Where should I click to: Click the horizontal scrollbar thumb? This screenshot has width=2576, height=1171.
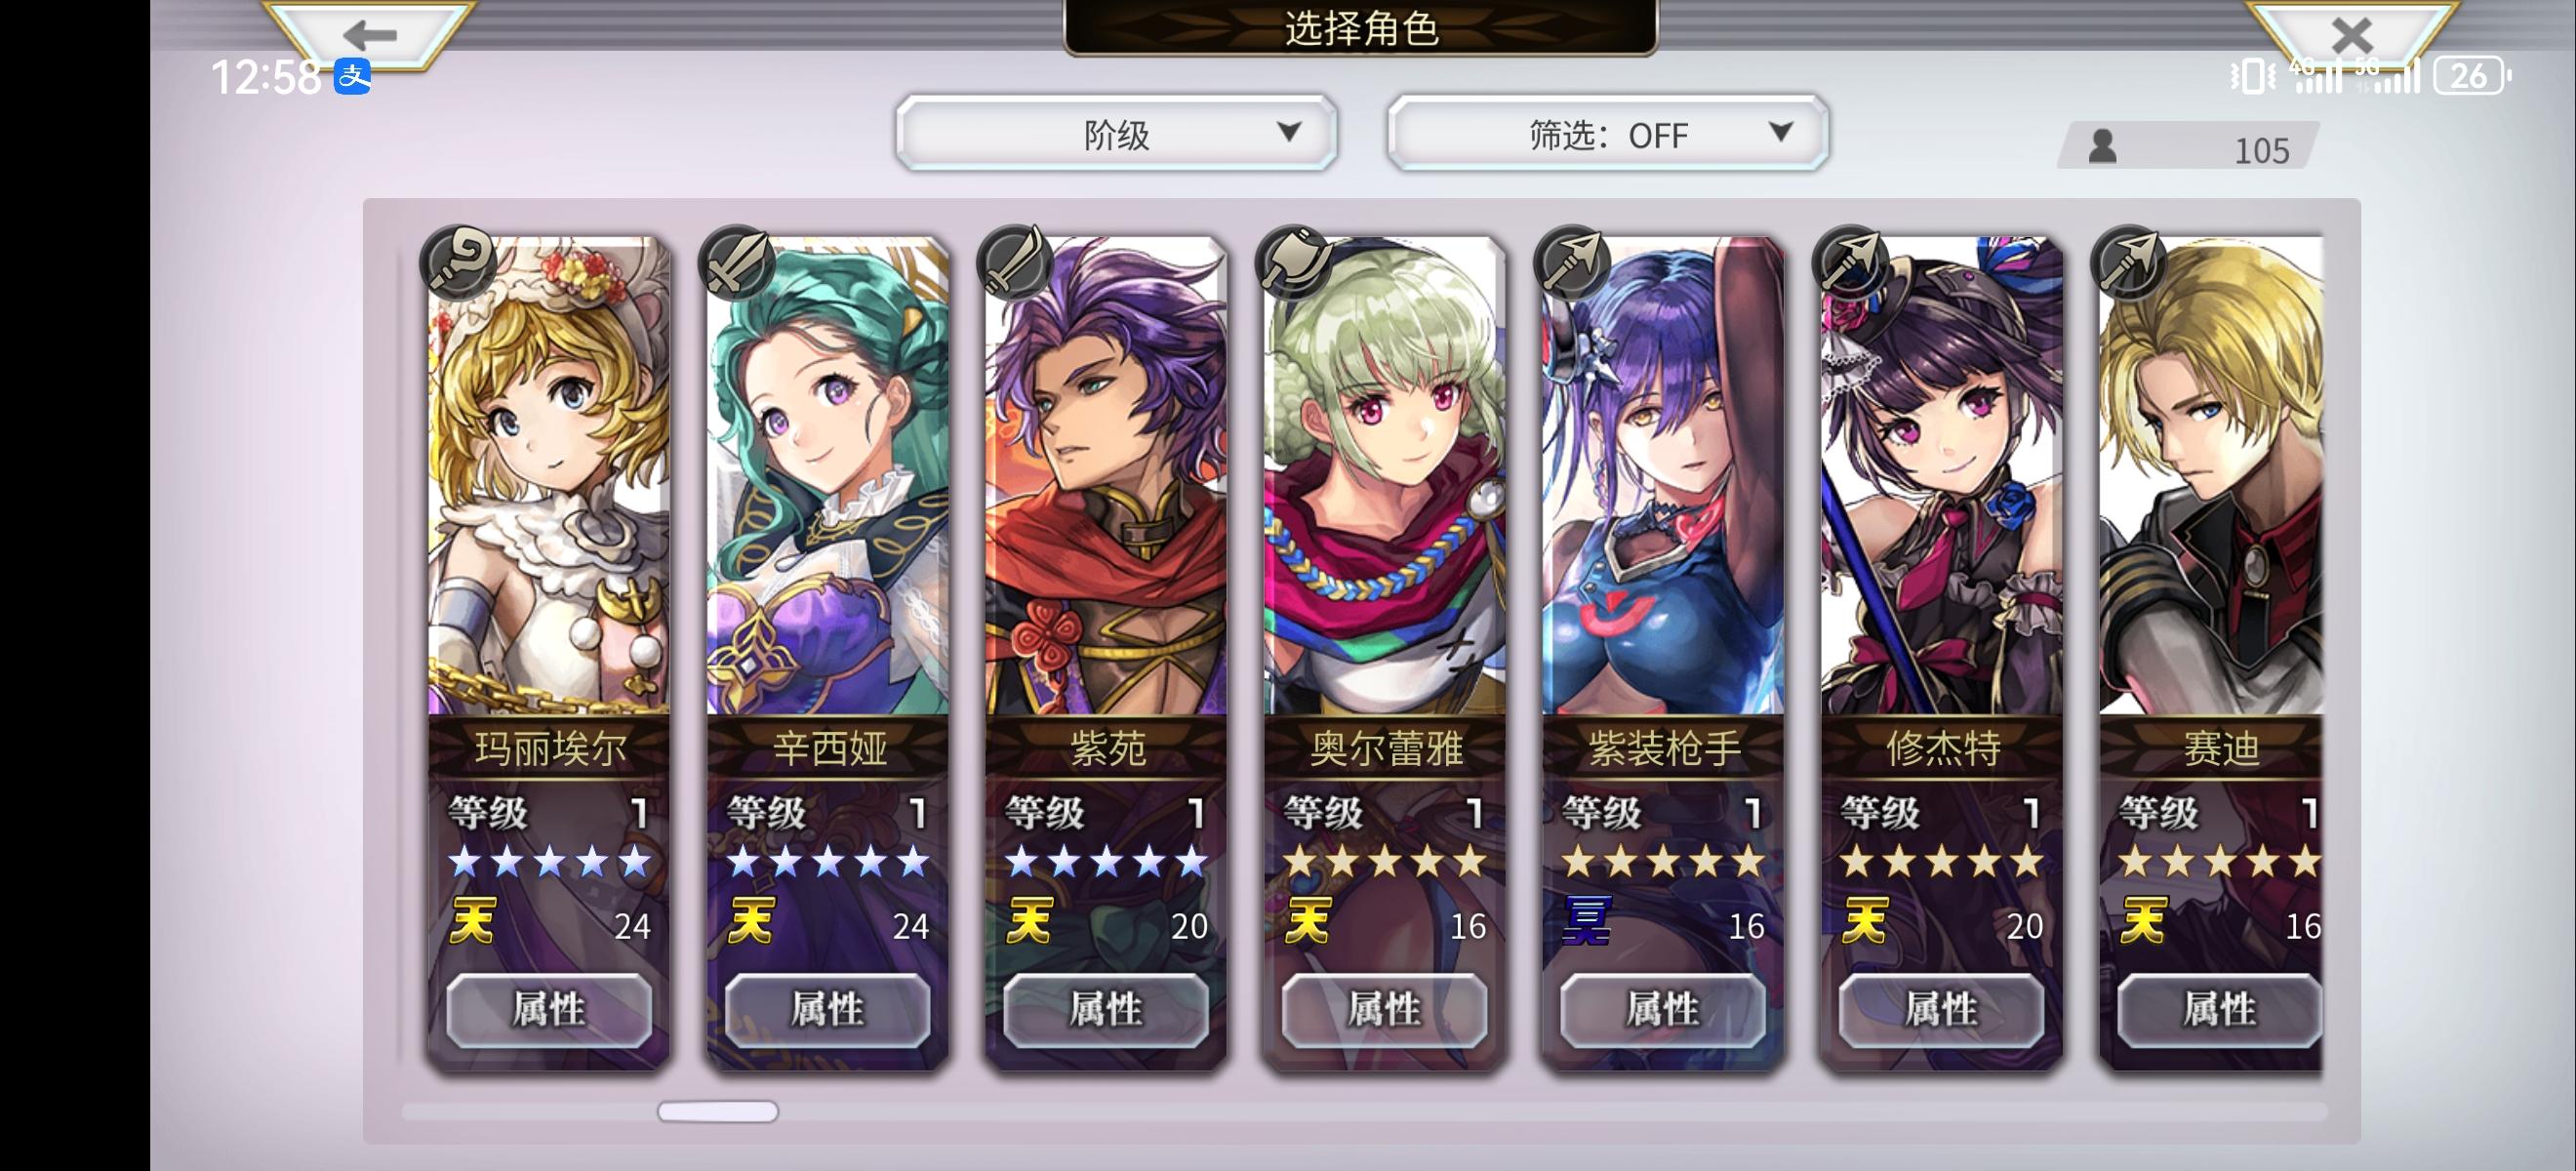[x=717, y=1111]
